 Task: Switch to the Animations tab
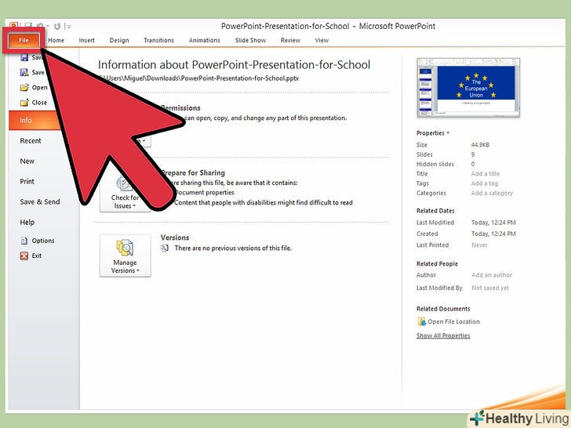[x=204, y=41]
